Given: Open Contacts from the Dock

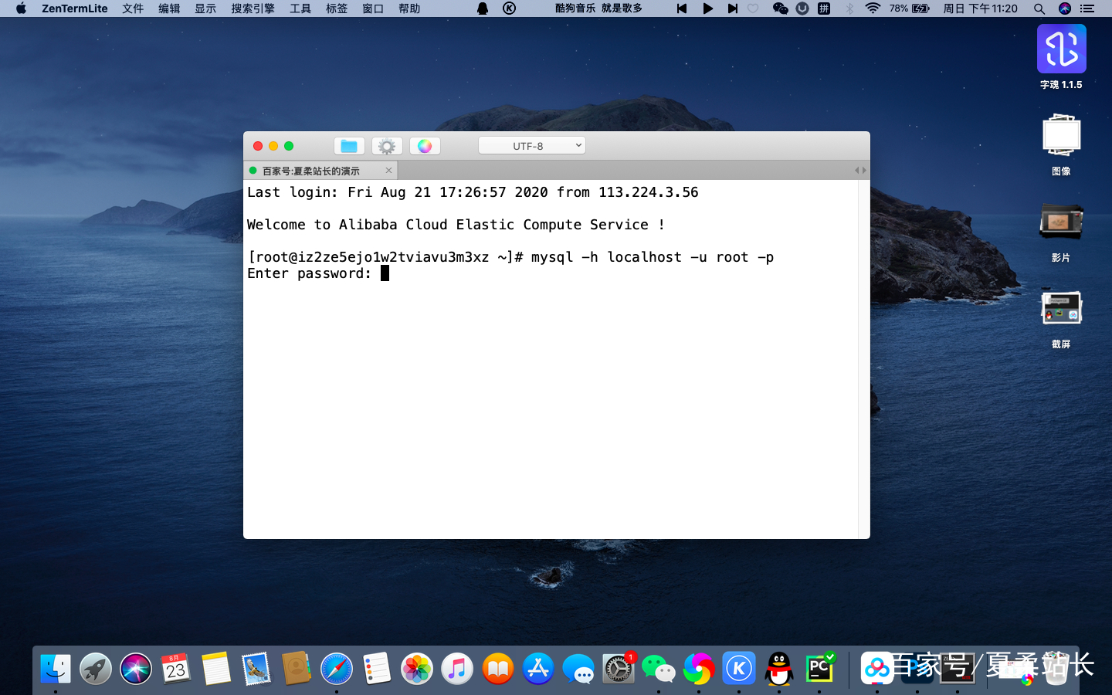Looking at the screenshot, I should click(297, 669).
